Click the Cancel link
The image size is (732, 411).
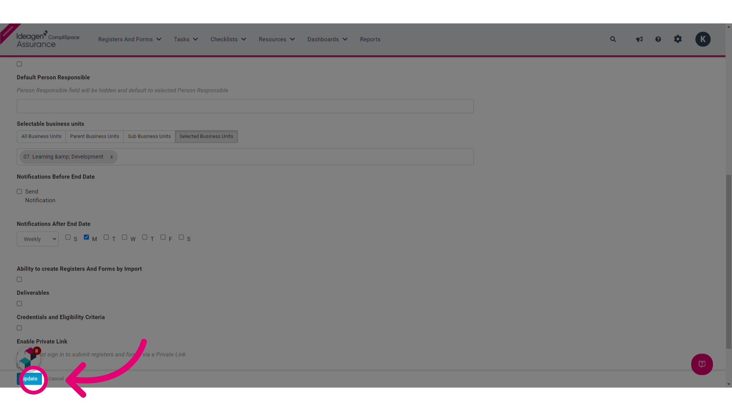tap(56, 379)
